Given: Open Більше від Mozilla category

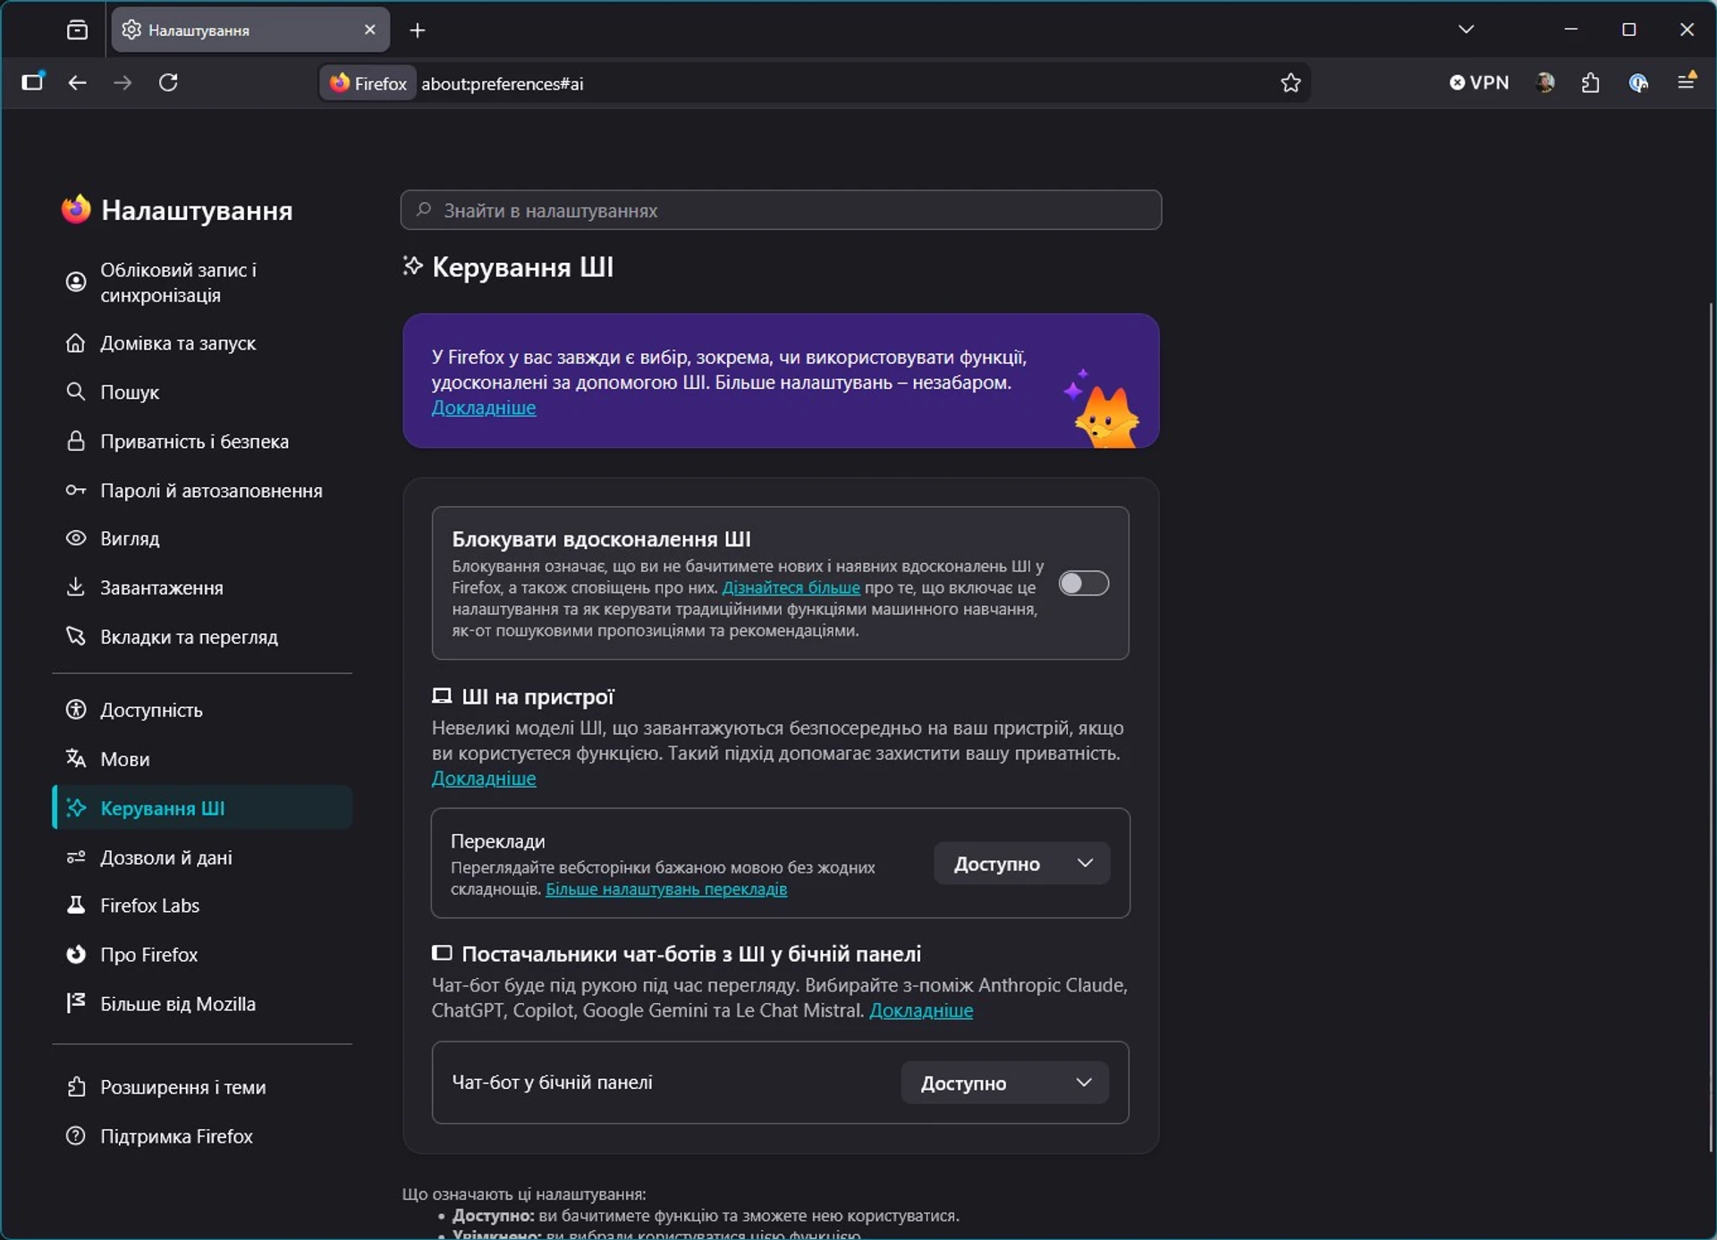Looking at the screenshot, I should point(202,1004).
